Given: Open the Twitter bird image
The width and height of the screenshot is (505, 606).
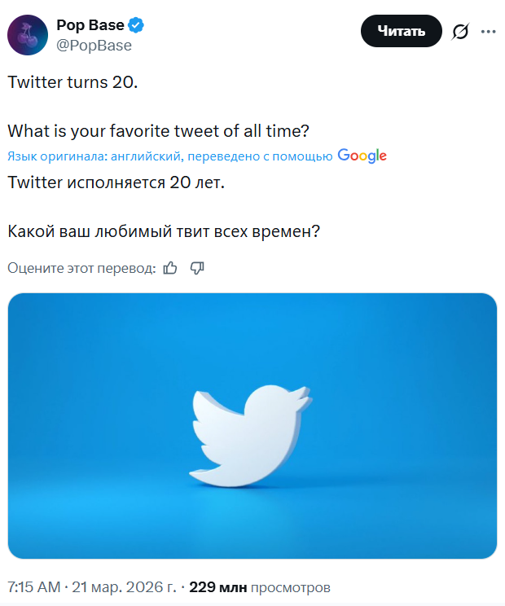Looking at the screenshot, I should (x=253, y=426).
